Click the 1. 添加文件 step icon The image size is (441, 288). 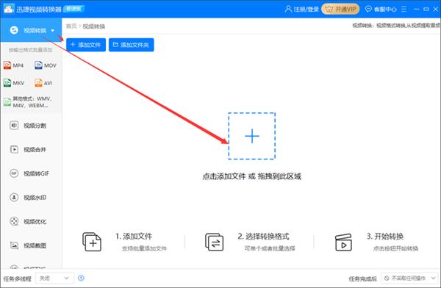point(92,242)
